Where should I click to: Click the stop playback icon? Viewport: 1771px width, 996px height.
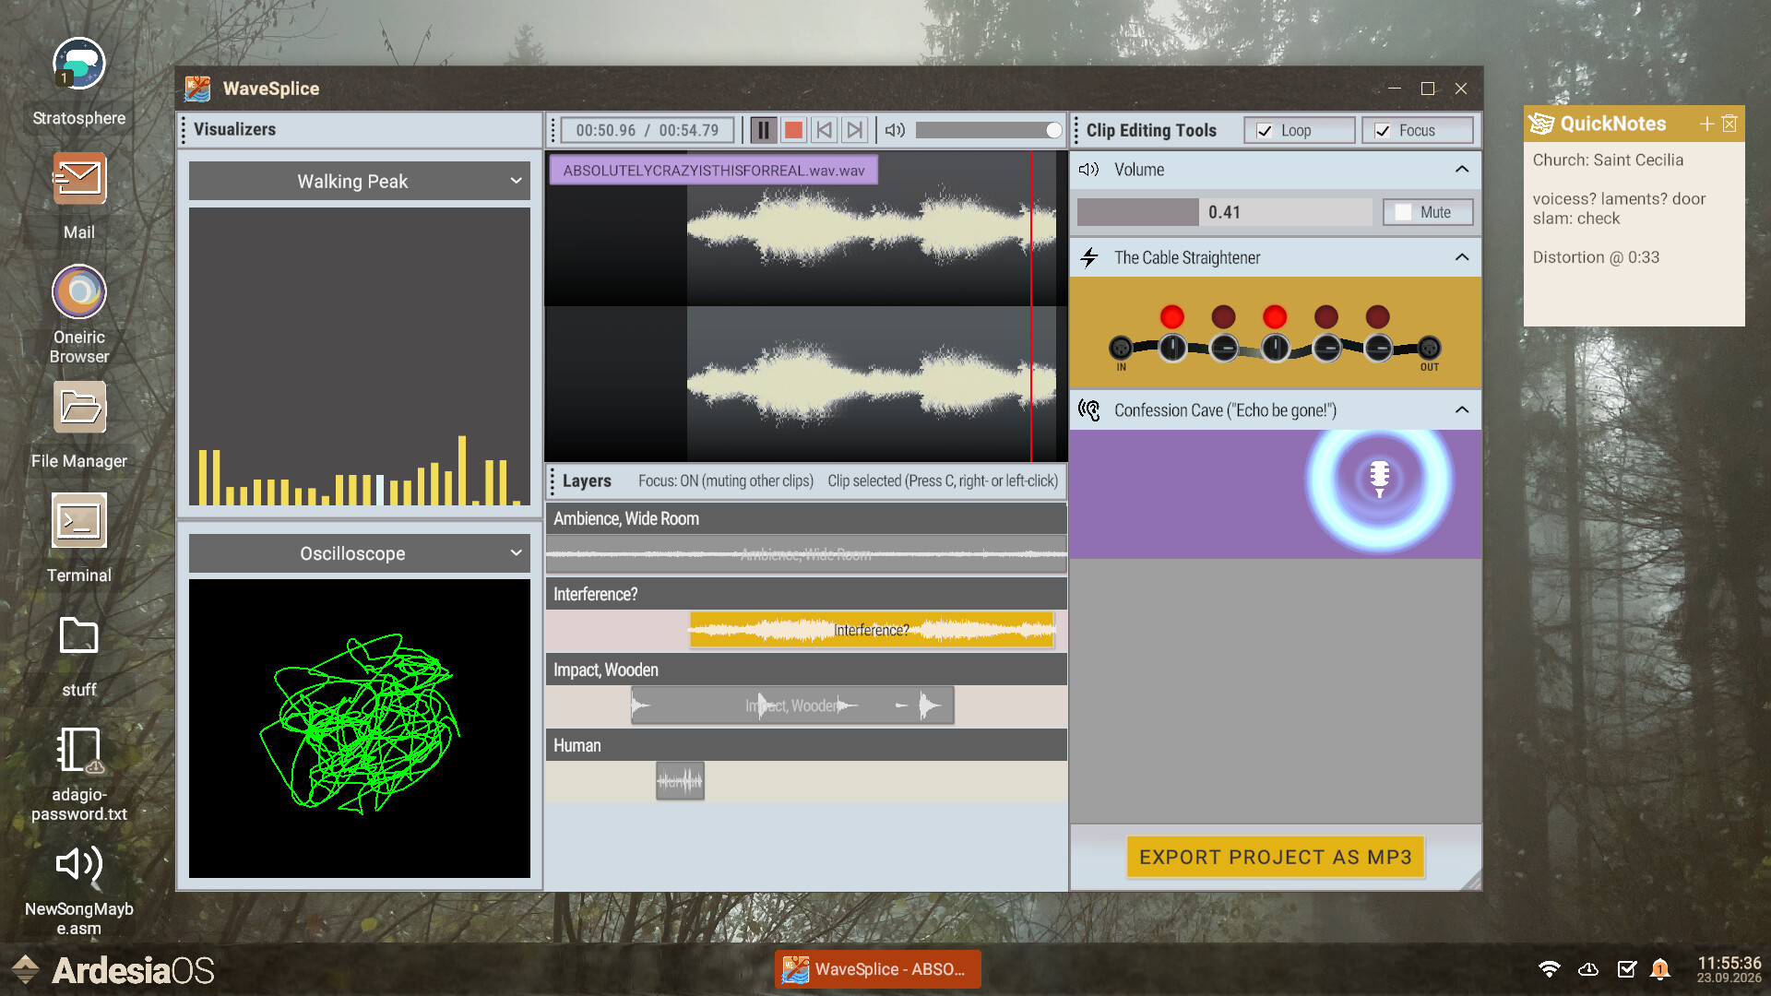(x=792, y=130)
